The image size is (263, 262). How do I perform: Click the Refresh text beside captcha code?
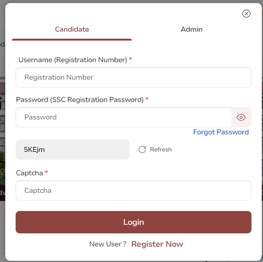161,149
